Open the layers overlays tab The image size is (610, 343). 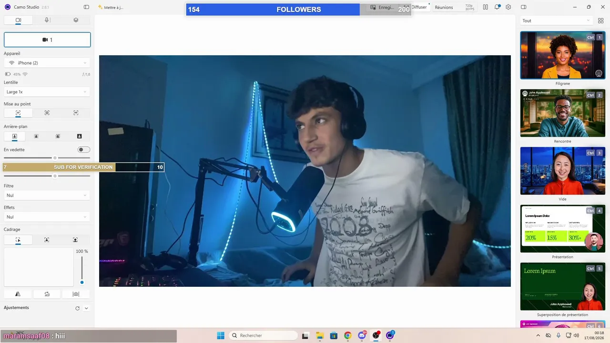[76, 20]
